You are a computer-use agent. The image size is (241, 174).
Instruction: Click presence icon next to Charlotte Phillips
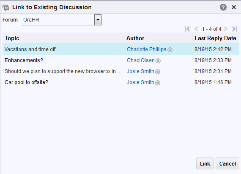(170, 50)
